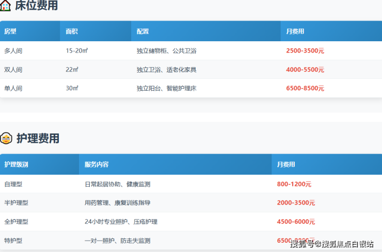Click the 6500-8500元 single room price
This screenshot has height=252, width=382.
click(x=305, y=88)
